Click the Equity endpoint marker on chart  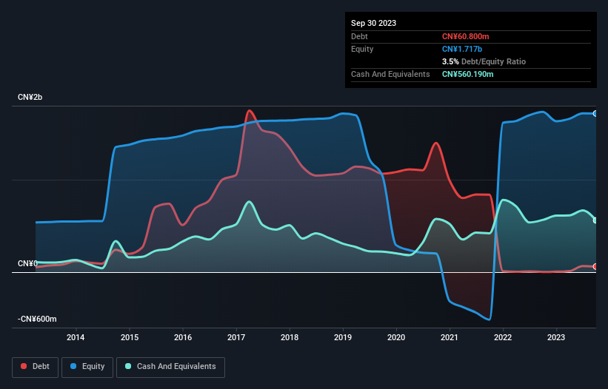(x=595, y=114)
